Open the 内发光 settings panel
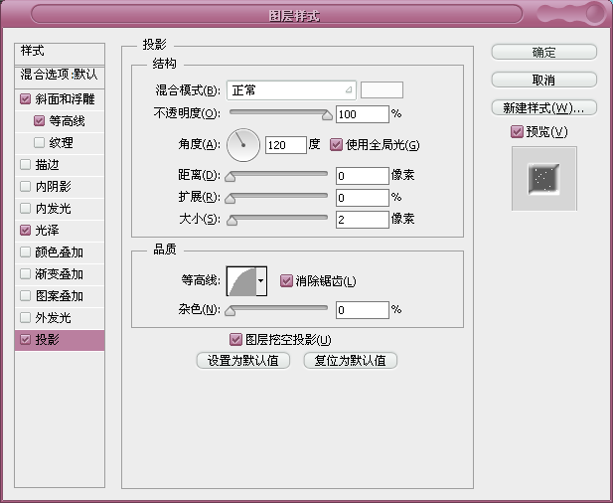This screenshot has width=613, height=503. click(54, 209)
